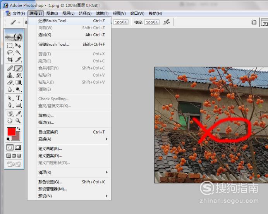Select the Brush tool in toolbox
Screen dimensions: 268x214
pyautogui.click(x=18, y=68)
